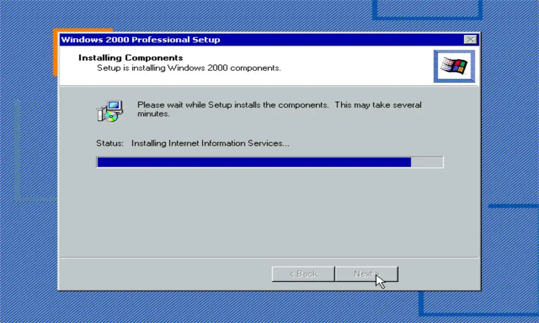Click the grayed-out Next button
The image size is (539, 323).
[x=366, y=274]
